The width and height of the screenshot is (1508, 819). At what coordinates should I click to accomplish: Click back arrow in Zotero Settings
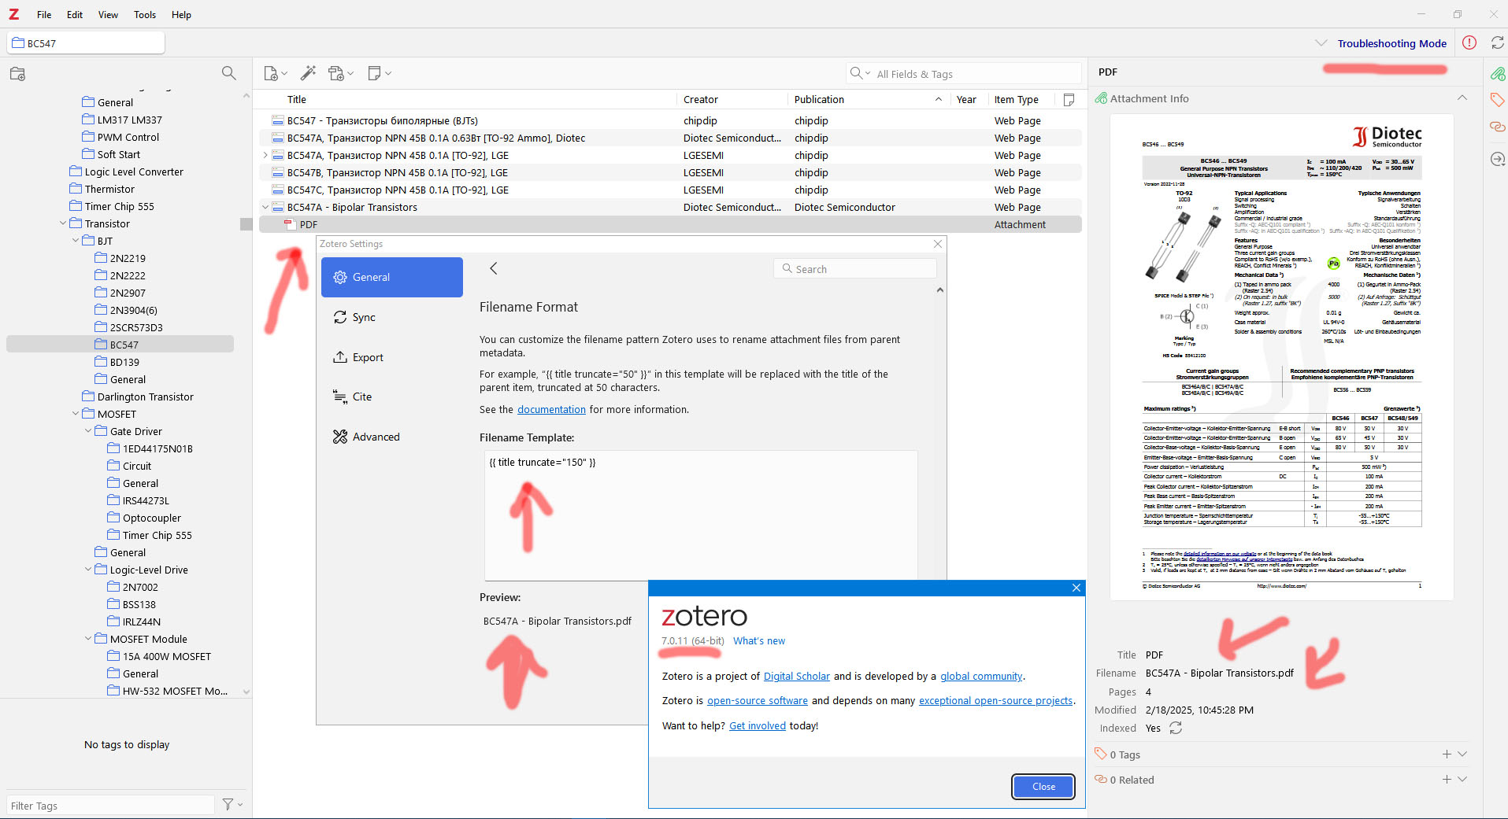494,268
